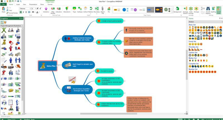Close the Graphics panel
This screenshot has width=223, height=120.
pyautogui.click(x=22, y=18)
